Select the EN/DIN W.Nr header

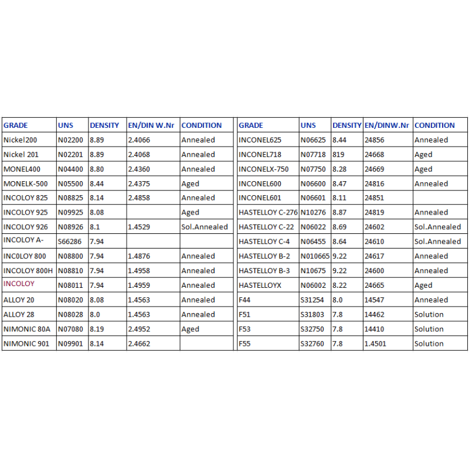tap(153, 125)
